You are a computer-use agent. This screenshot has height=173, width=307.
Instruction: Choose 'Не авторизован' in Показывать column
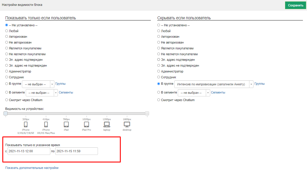7,42
